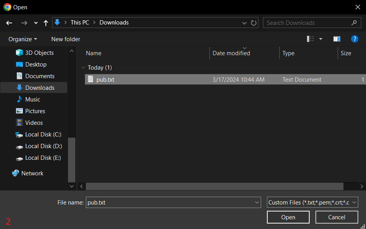Image resolution: width=366 pixels, height=229 pixels.
Task: Expand the address bar history dropdown
Action: pos(244,23)
